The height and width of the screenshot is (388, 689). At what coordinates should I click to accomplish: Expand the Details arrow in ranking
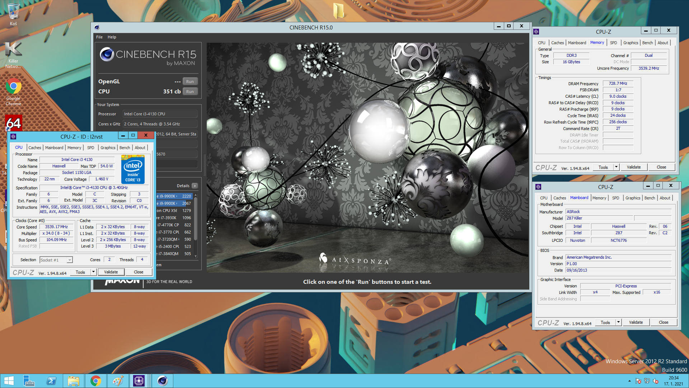click(195, 186)
